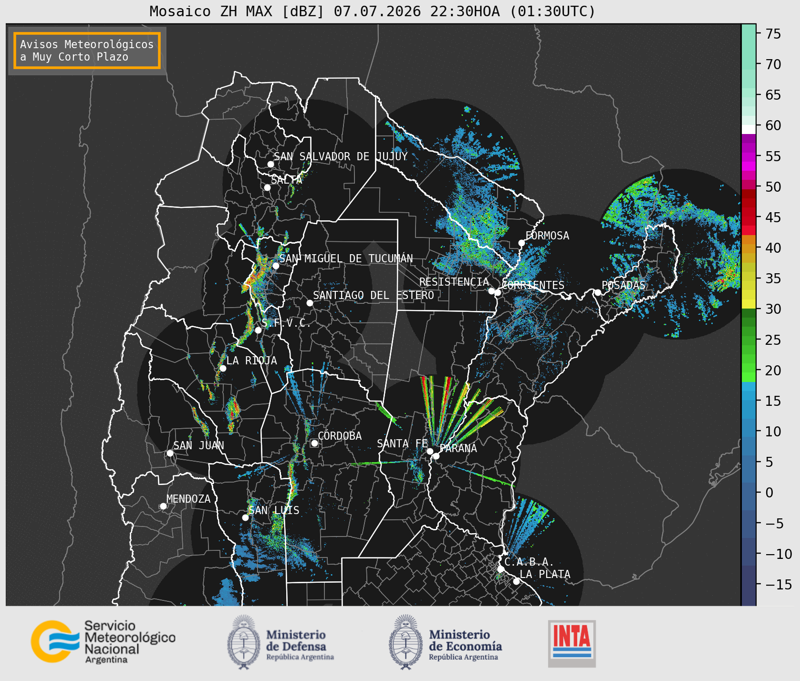Click the SAN MIGUEL DE TUCUMÁN label
The image size is (800, 681).
tap(346, 258)
